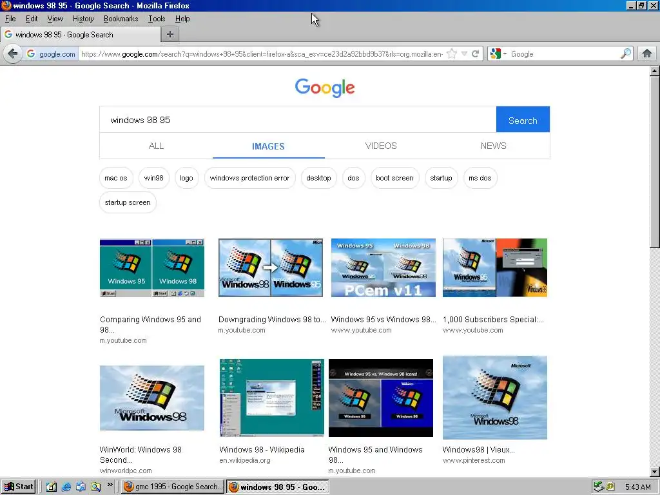Open 'Windows 95 vs. Windows 98 icons' thumbnail
The width and height of the screenshot is (660, 495).
click(x=381, y=398)
